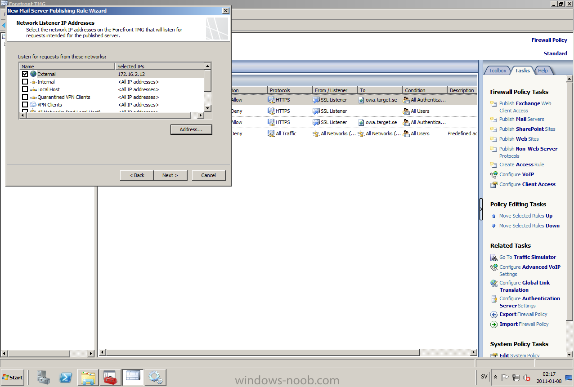The width and height of the screenshot is (574, 387).
Task: Click the Address... button
Action: 191,129
